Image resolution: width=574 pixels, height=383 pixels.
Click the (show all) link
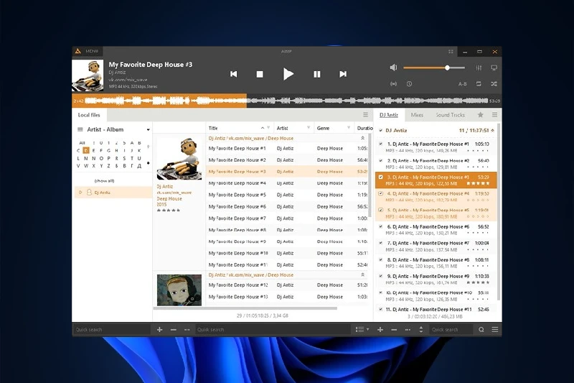pyautogui.click(x=104, y=180)
